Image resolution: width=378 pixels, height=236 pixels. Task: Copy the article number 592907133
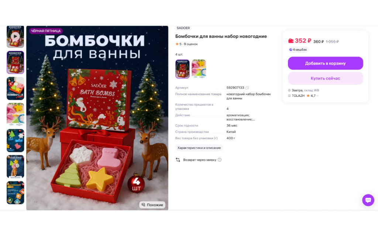(247, 88)
